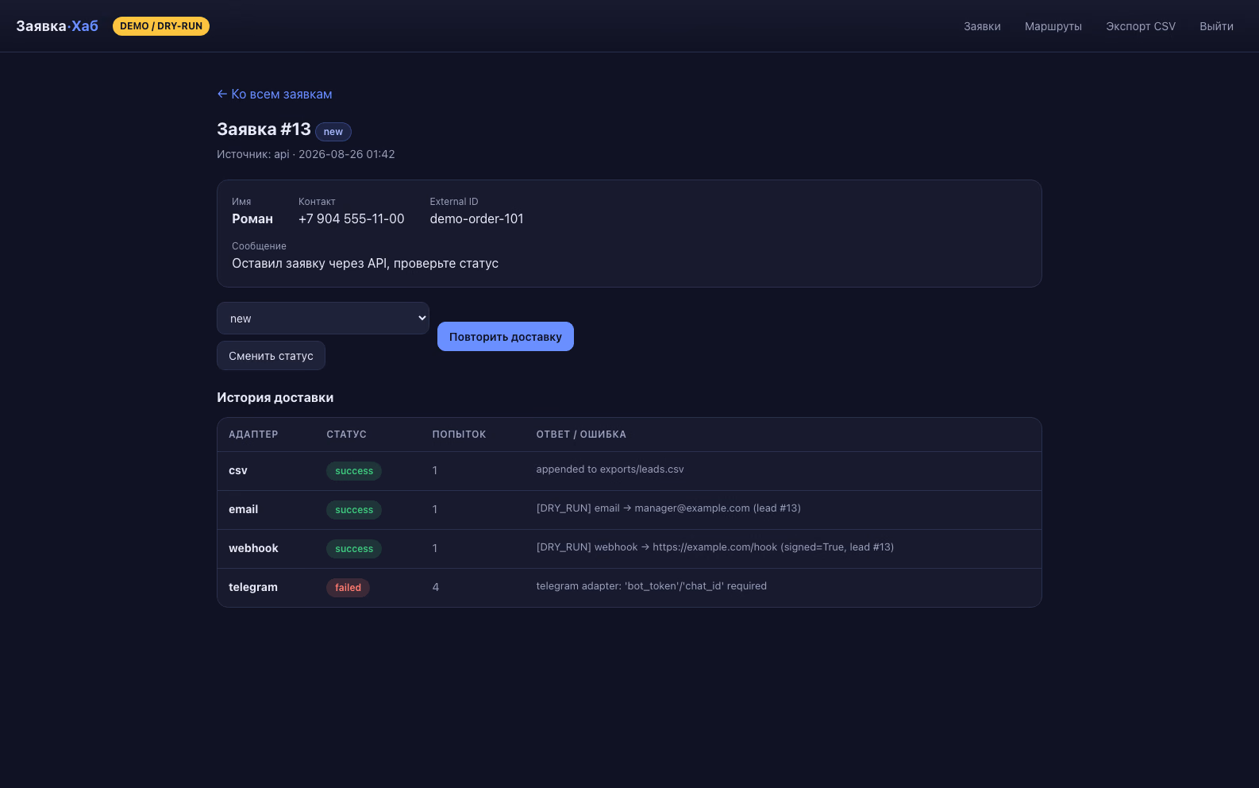This screenshot has width=1259, height=788.
Task: Click the success badge in the webhook row
Action: [354, 549]
